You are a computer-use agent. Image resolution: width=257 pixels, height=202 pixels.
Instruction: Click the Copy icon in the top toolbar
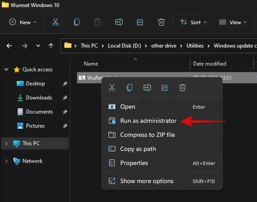(x=77, y=22)
